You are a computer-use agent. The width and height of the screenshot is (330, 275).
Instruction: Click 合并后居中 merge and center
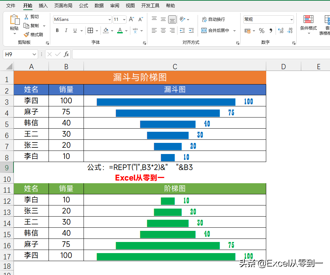pyautogui.click(x=215, y=31)
